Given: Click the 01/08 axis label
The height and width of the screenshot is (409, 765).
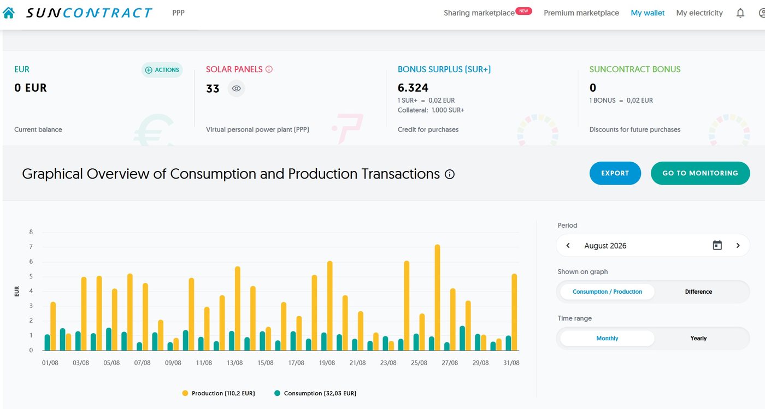Looking at the screenshot, I should click(x=50, y=363).
